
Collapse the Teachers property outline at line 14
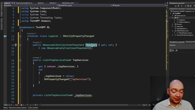click(20, 45)
